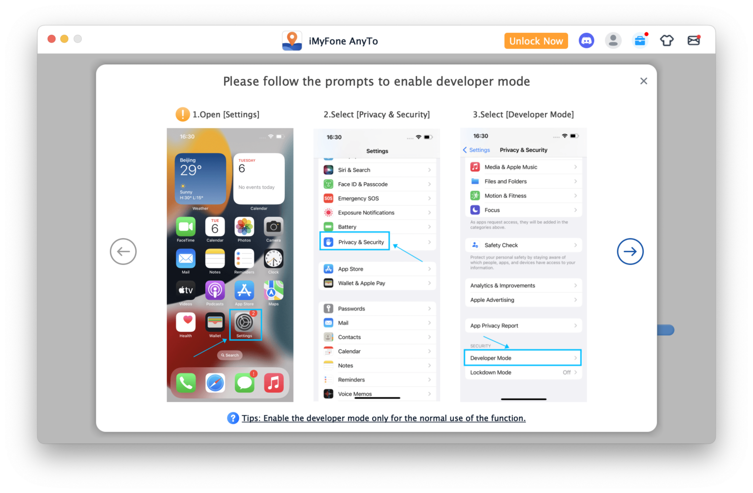Click the dialog title about enabling developer mode
Screen dimensions: 753x493
click(x=376, y=81)
